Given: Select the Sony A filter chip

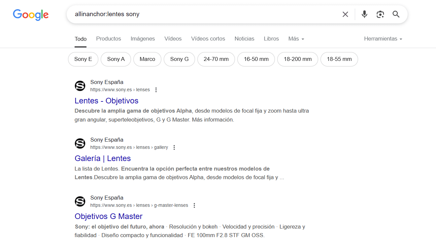Looking at the screenshot, I should (x=116, y=59).
